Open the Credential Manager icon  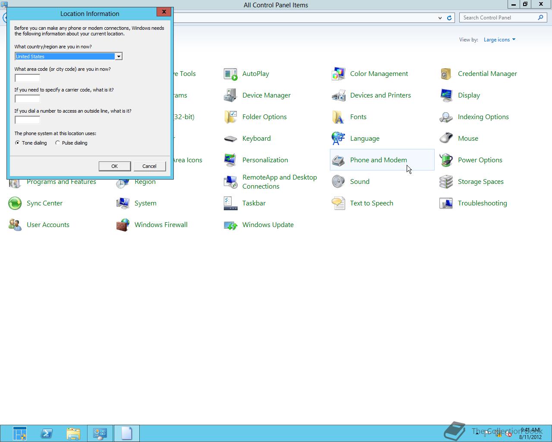coord(446,74)
